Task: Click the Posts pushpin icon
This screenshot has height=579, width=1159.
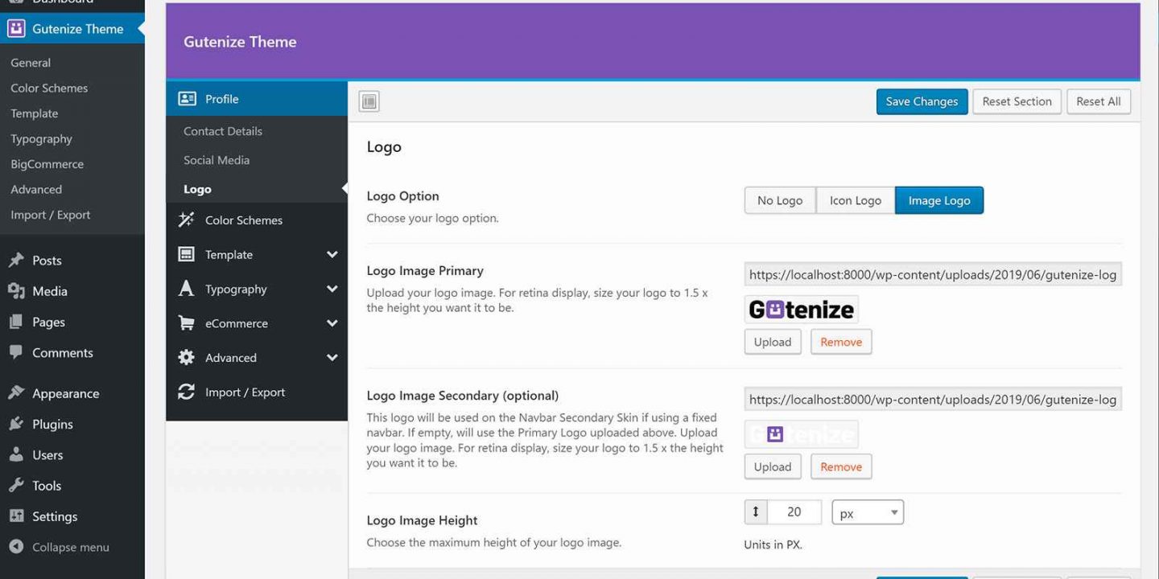Action: (x=16, y=261)
